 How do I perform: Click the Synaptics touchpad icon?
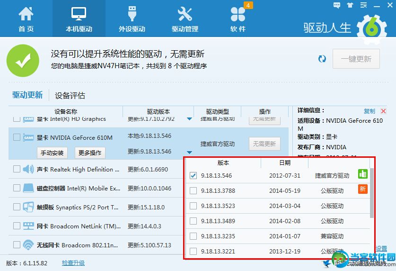click(28, 207)
